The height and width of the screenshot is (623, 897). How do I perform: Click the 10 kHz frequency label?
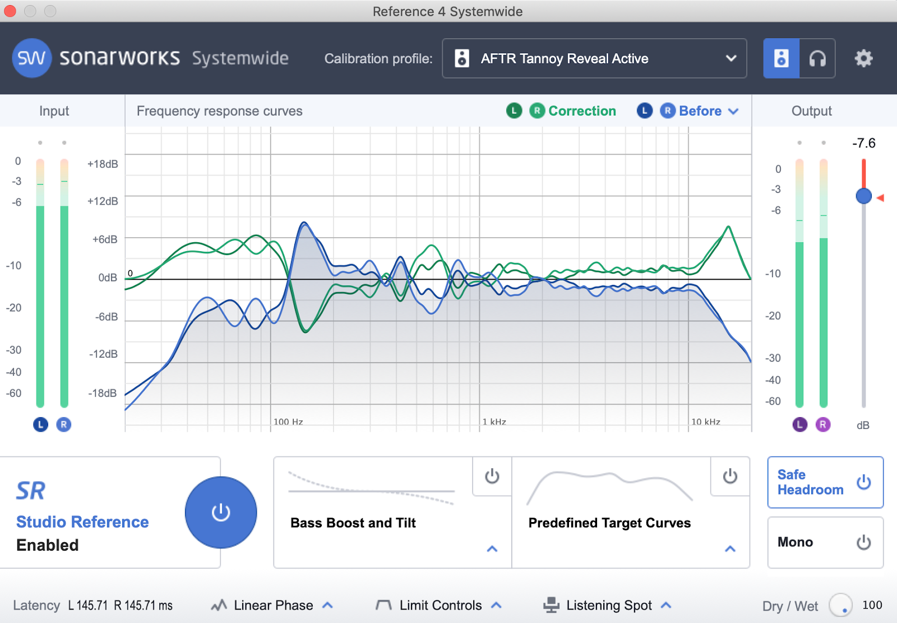click(706, 422)
